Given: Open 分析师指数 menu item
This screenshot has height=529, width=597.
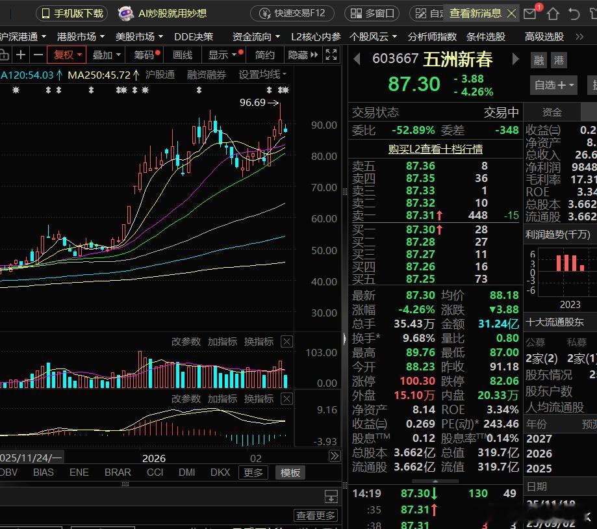Looking at the screenshot, I should 432,37.
